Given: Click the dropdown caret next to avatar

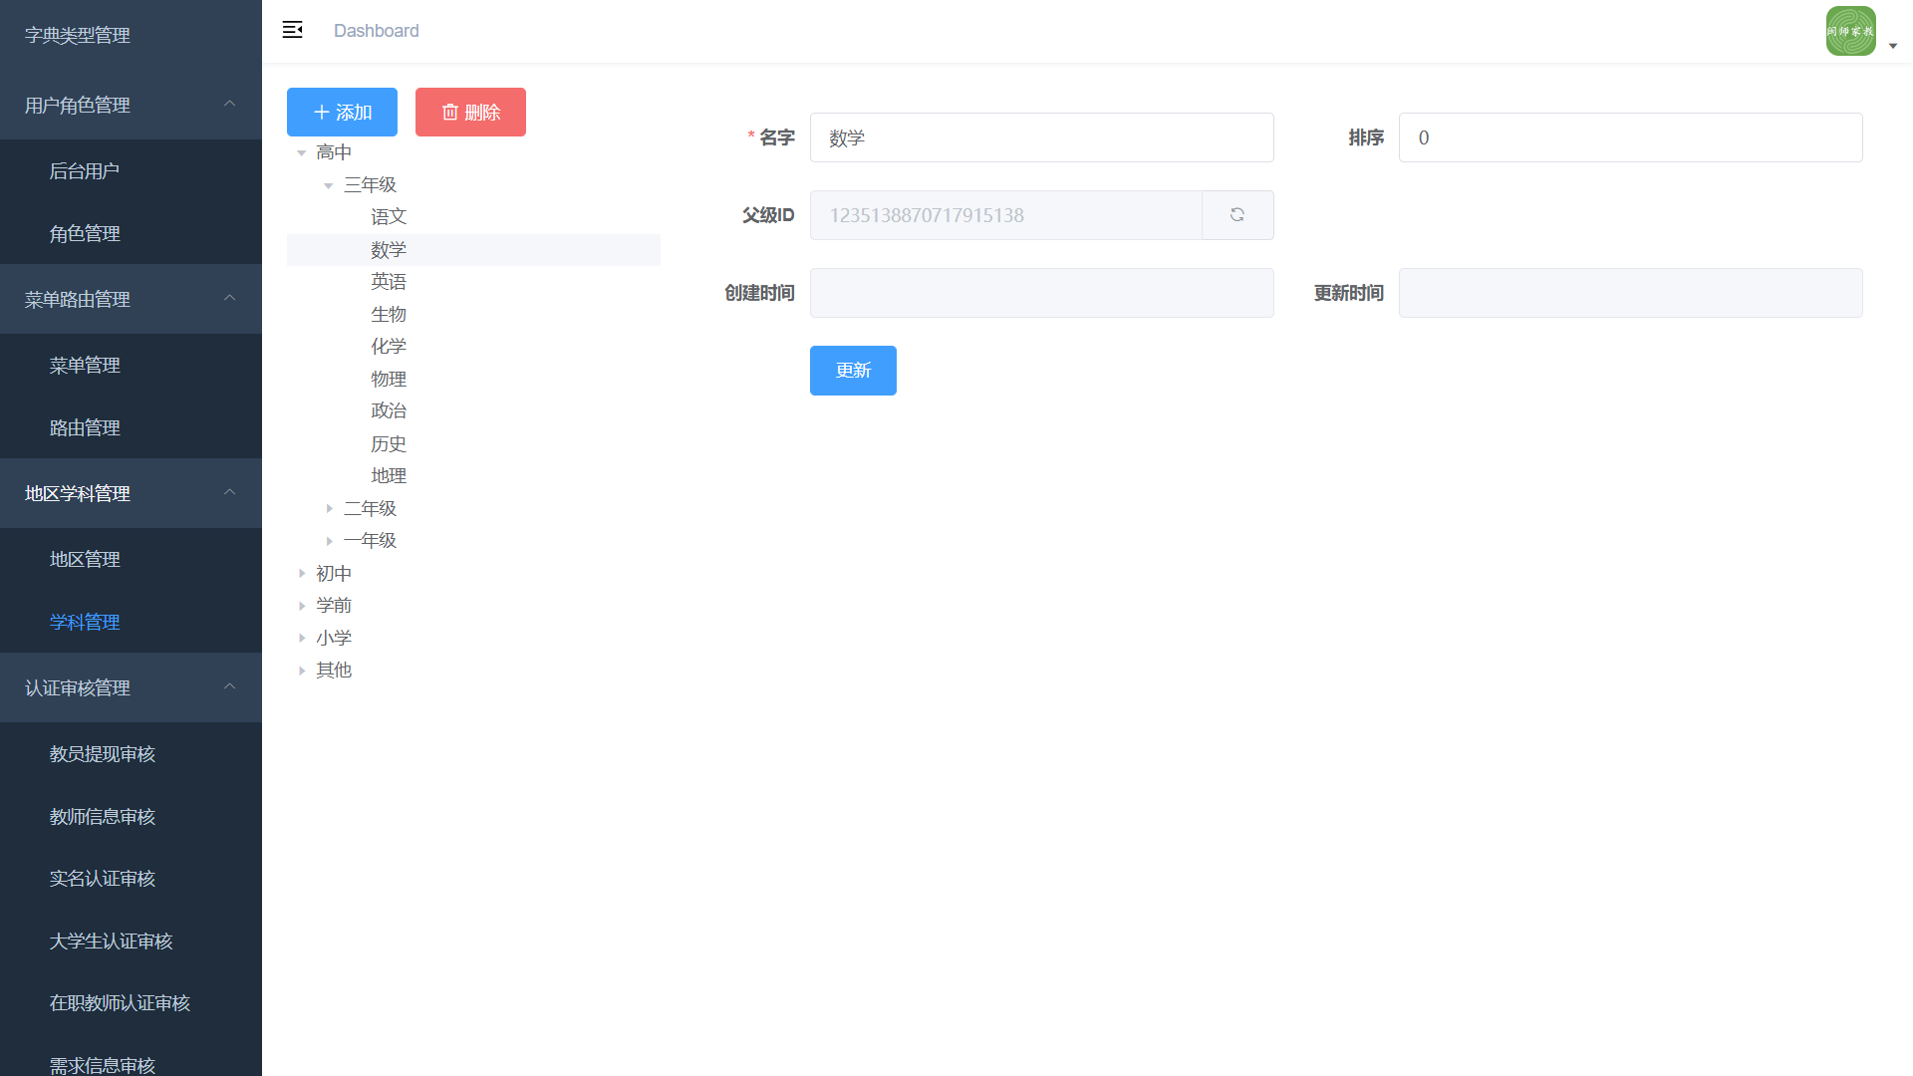Looking at the screenshot, I should click(1893, 46).
